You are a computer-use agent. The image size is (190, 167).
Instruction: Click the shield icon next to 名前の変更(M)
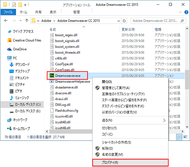97,154
